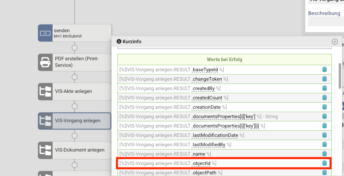Image resolution: width=344 pixels, height=176 pixels.
Task: Copy the .objectId placeholder via clipboard icon
Action: point(324,163)
